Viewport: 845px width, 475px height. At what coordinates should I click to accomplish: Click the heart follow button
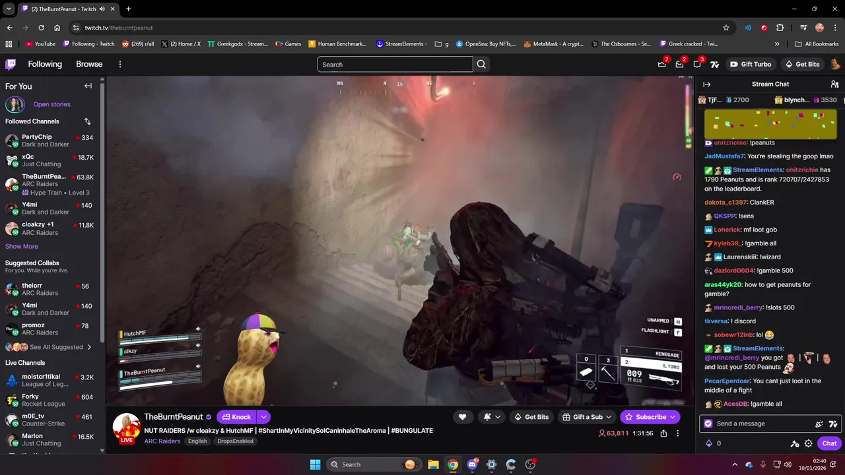[462, 417]
